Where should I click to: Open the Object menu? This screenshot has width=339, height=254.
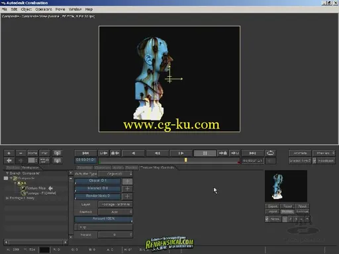click(26, 9)
